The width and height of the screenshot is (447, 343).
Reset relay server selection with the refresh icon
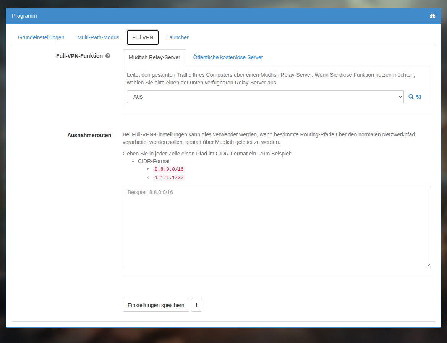point(418,97)
